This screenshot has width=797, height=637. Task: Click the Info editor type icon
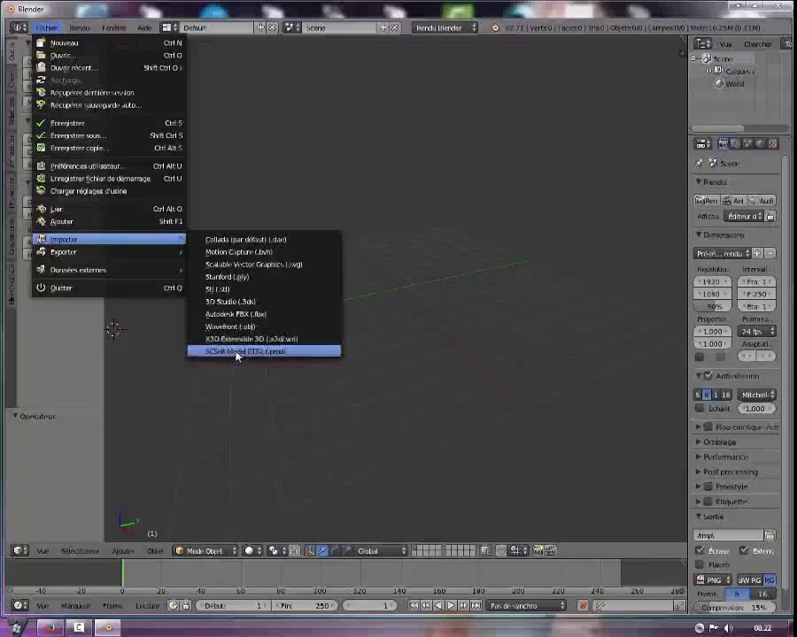[x=19, y=27]
